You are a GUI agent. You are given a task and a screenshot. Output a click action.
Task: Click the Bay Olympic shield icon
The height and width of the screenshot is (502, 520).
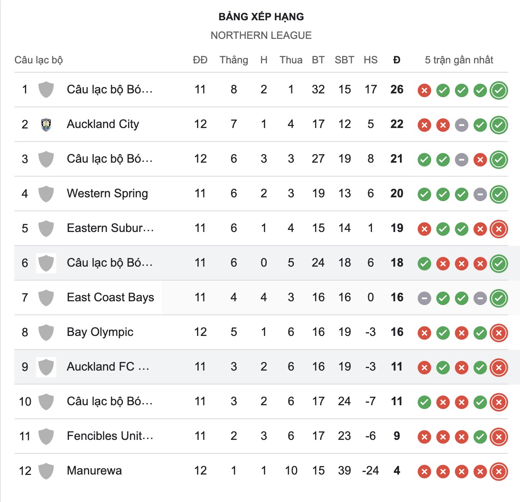point(46,332)
